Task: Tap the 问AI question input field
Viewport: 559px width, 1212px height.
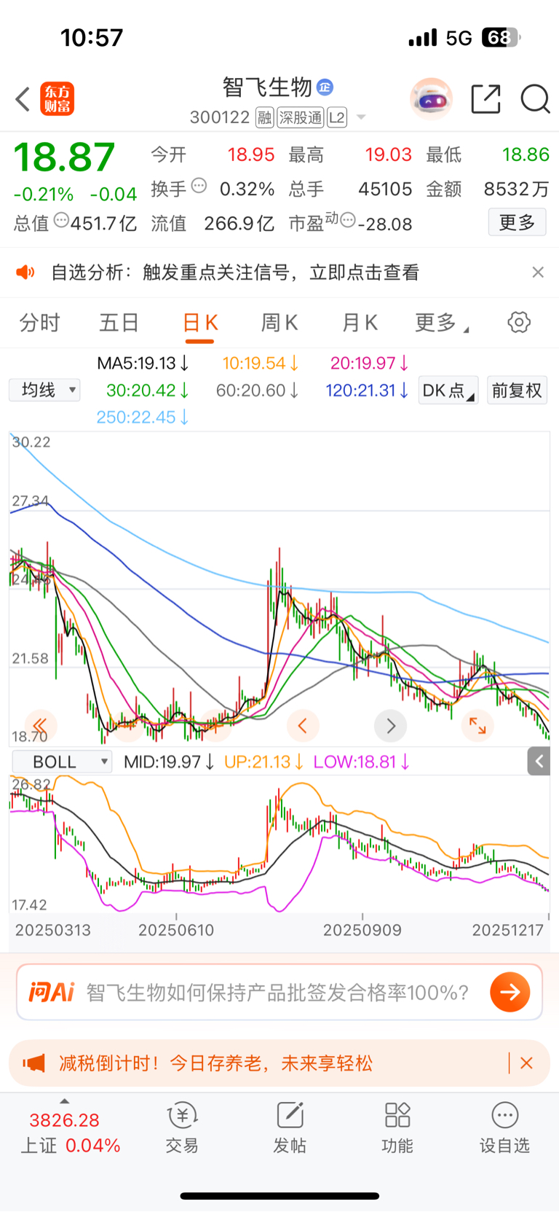Action: tap(279, 992)
